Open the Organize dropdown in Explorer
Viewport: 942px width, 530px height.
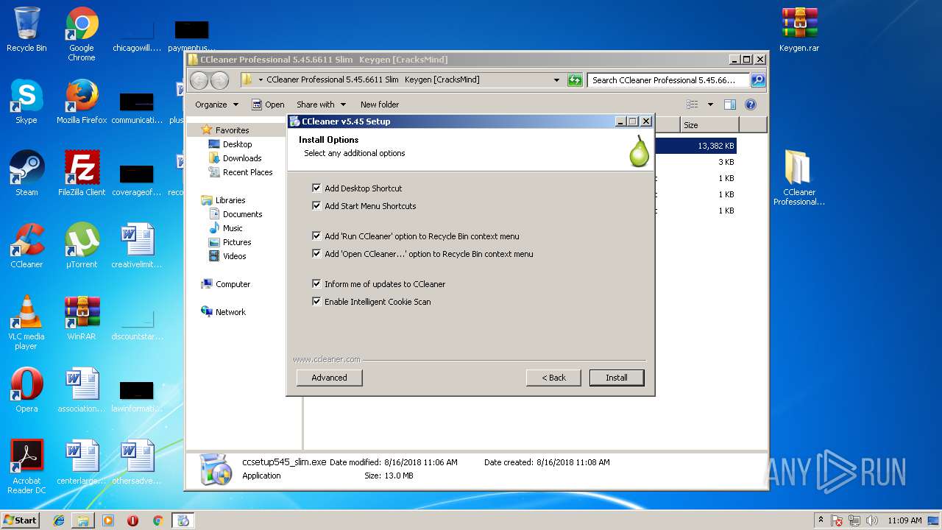tap(216, 105)
